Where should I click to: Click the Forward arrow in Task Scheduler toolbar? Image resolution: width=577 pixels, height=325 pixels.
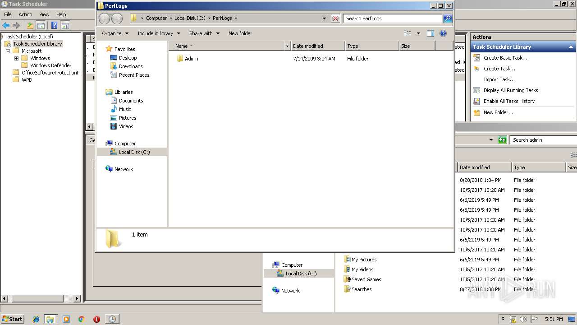pos(16,26)
